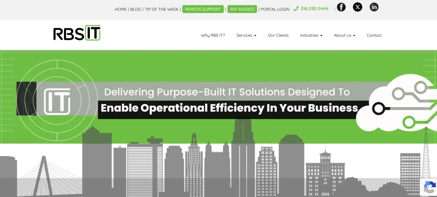The image size is (437, 197).
Task: Expand the About Us dropdown menu
Action: coord(345,35)
